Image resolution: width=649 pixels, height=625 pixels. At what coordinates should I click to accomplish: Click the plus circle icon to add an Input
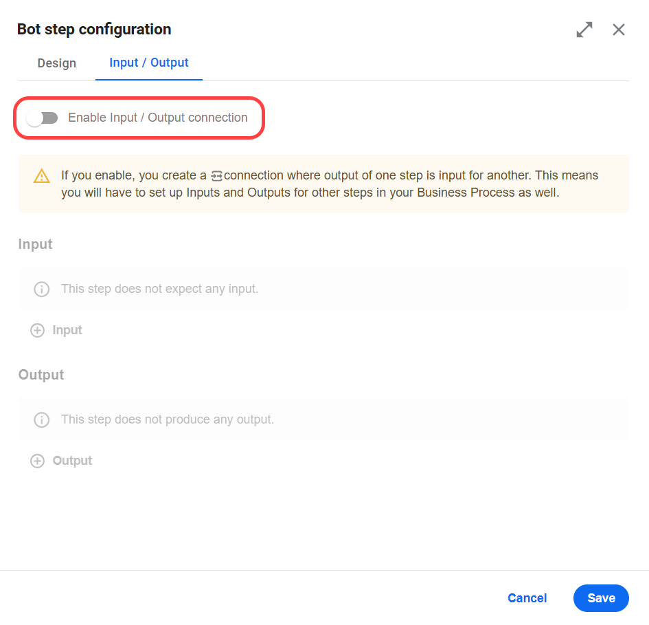[37, 330]
